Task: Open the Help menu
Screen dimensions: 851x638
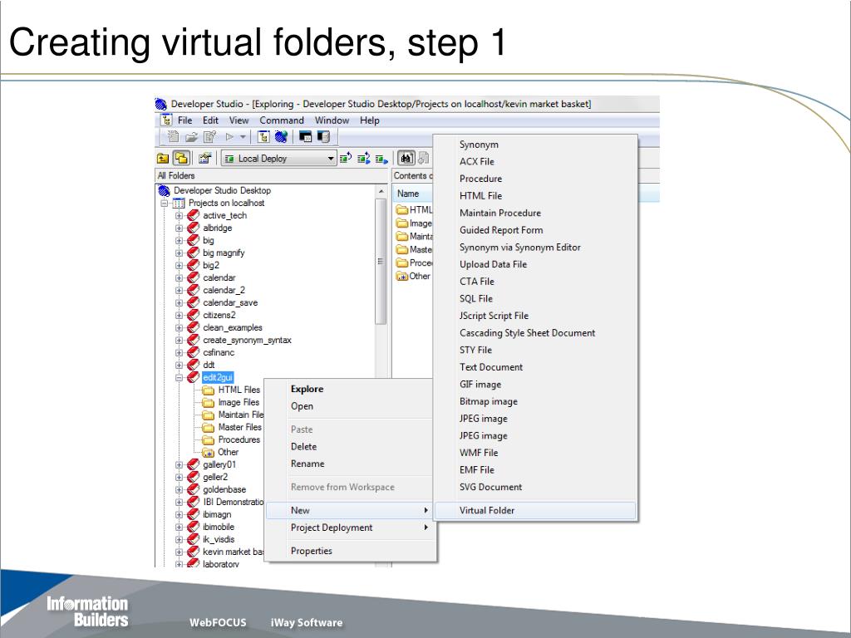Action: [x=370, y=120]
